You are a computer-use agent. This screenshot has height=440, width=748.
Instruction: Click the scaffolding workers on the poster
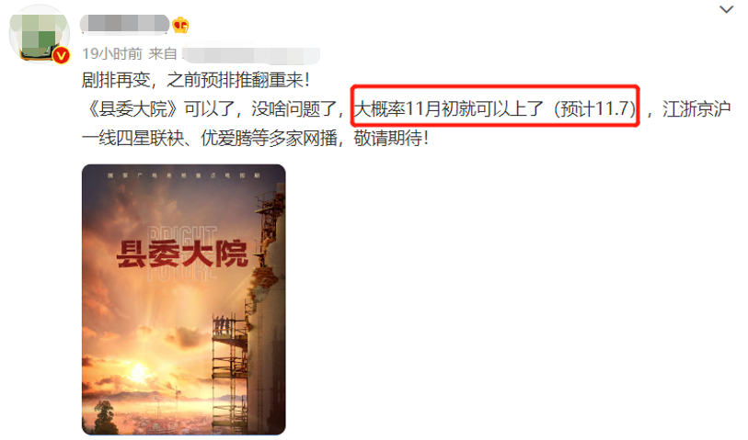pyautogui.click(x=222, y=324)
